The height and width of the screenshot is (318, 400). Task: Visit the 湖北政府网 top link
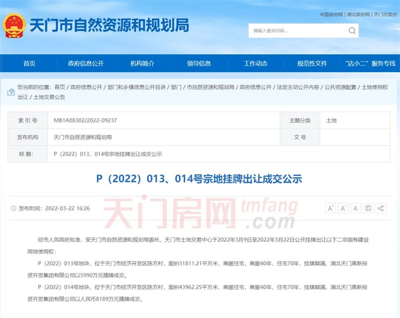point(358,14)
